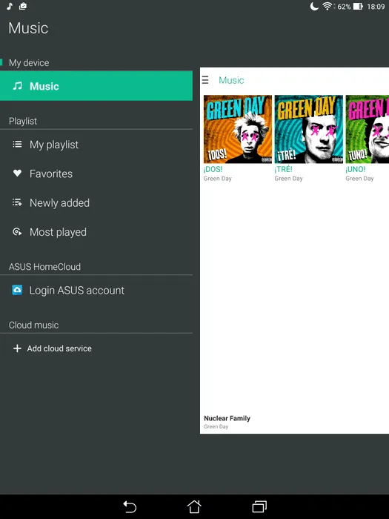The height and width of the screenshot is (519, 389).
Task: Click the music note status bar icon
Action: [10, 6]
